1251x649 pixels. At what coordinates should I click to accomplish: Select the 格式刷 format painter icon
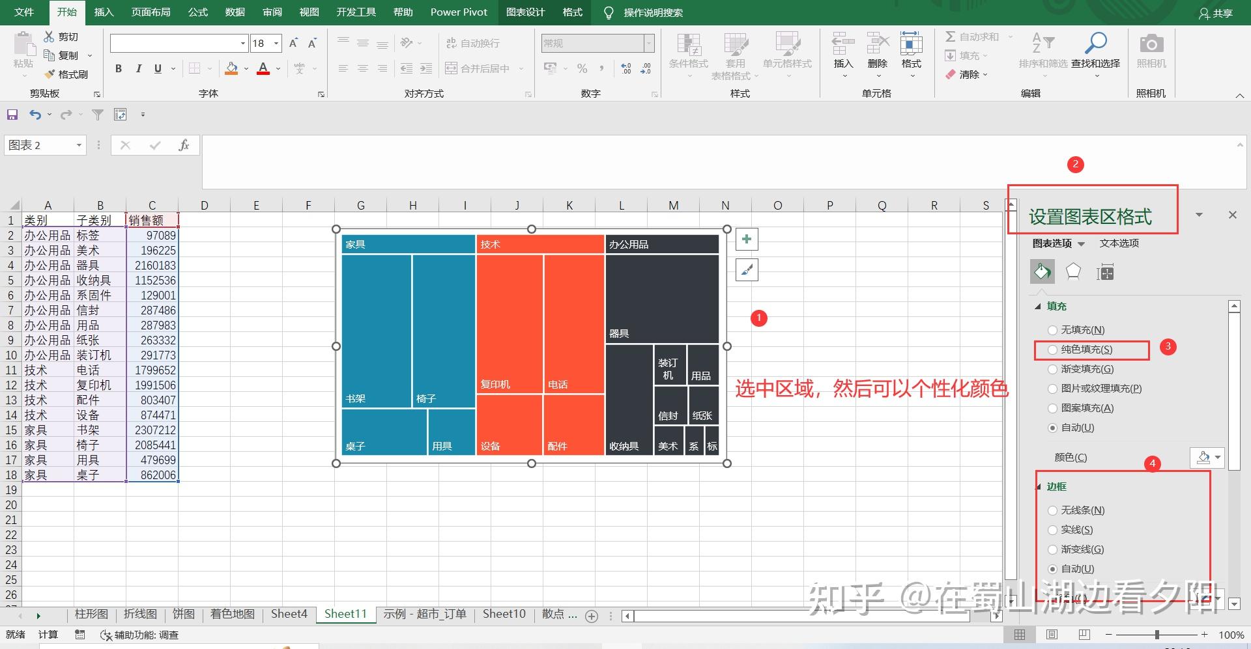(x=50, y=74)
